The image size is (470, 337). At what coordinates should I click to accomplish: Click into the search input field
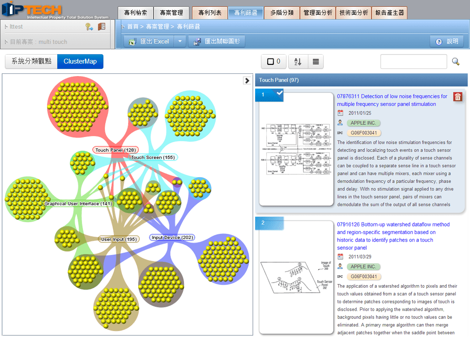pos(414,61)
